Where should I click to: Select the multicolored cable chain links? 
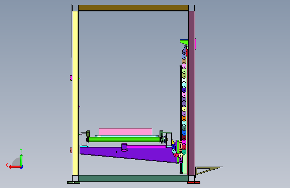(184, 102)
